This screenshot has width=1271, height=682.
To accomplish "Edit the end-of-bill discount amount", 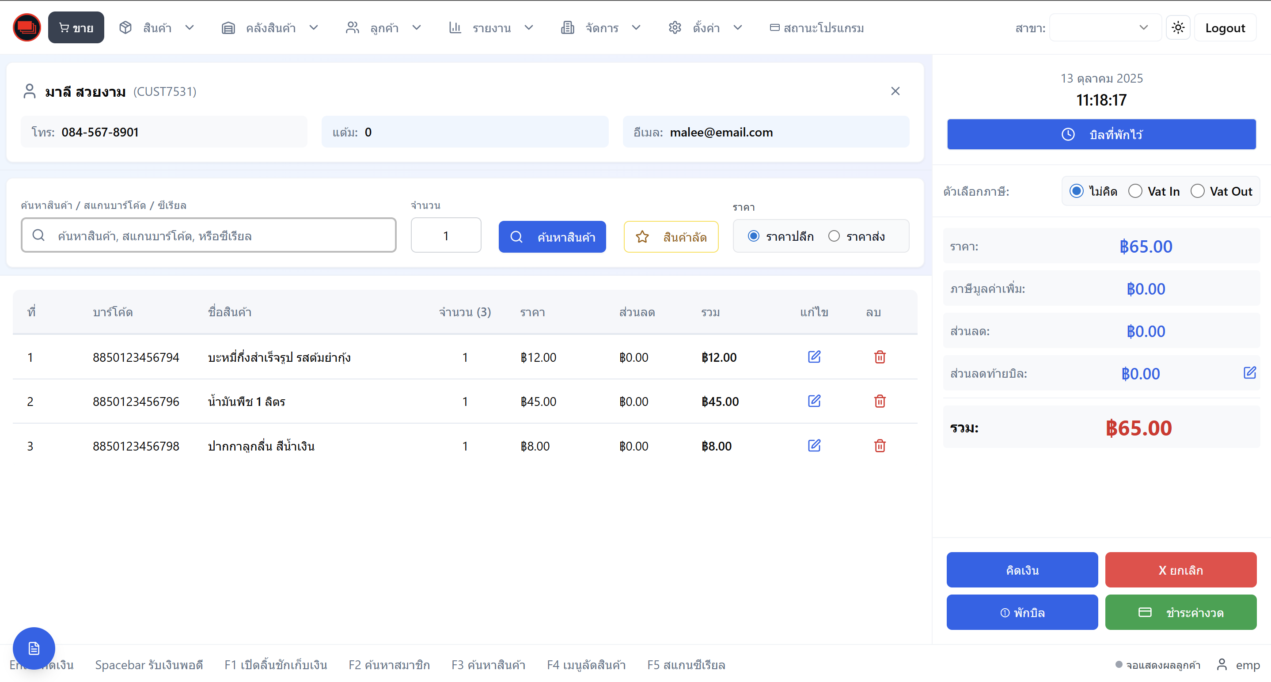I will tap(1249, 373).
